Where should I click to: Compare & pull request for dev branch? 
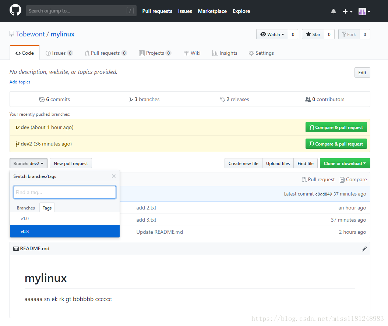336,128
